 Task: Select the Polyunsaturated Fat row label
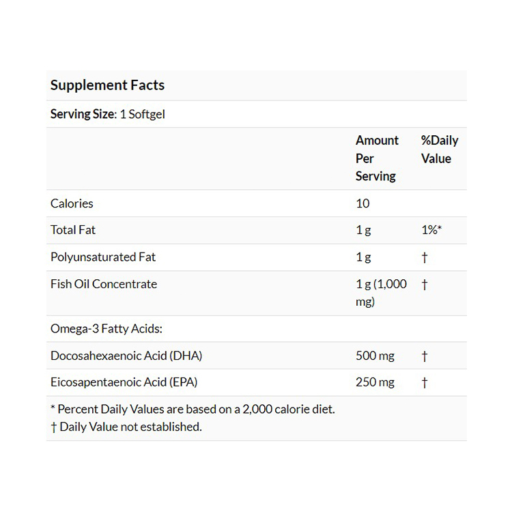click(x=103, y=257)
